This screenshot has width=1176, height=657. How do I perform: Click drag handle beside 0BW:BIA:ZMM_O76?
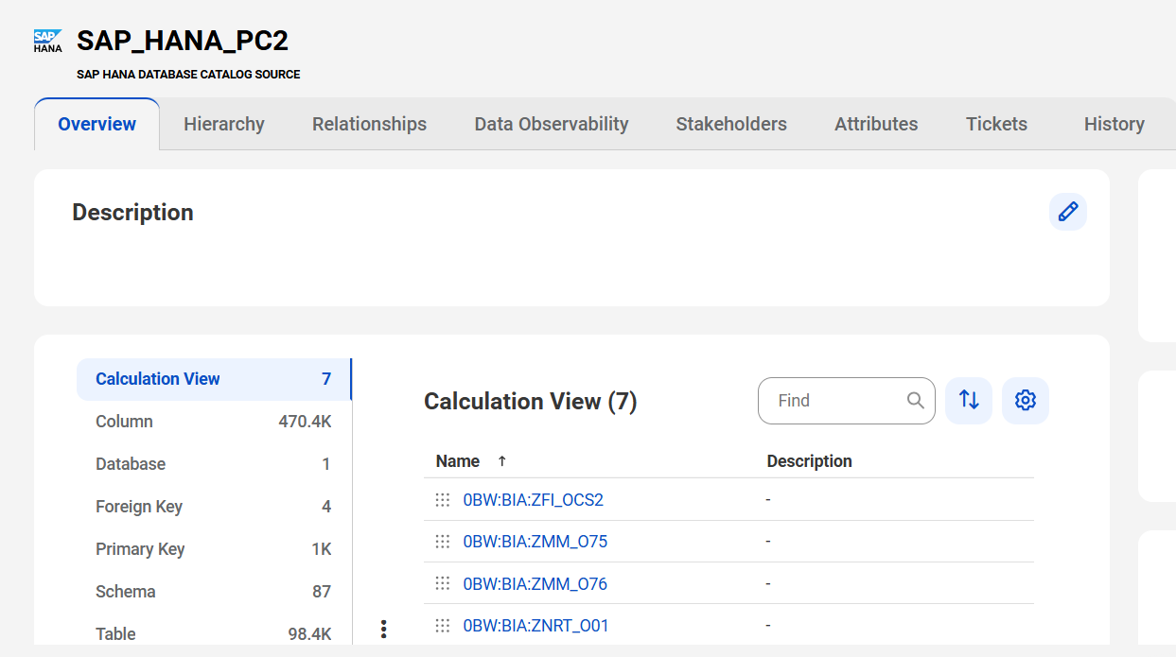(x=443, y=583)
